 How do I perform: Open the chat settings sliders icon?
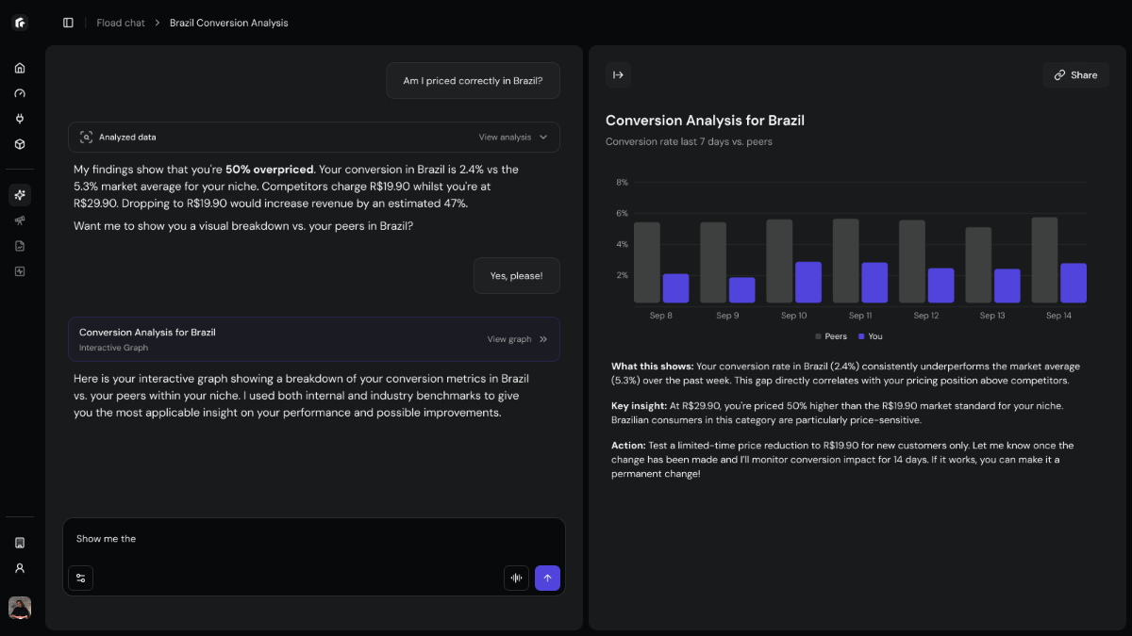(x=80, y=578)
